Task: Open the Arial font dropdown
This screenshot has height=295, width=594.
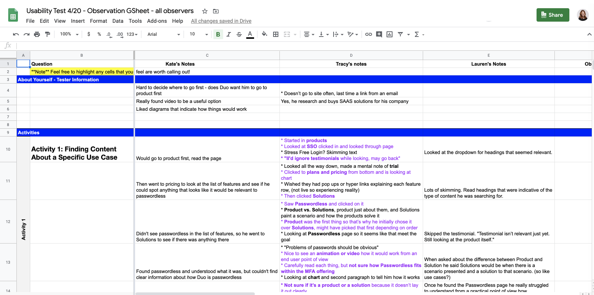Action: pyautogui.click(x=163, y=34)
